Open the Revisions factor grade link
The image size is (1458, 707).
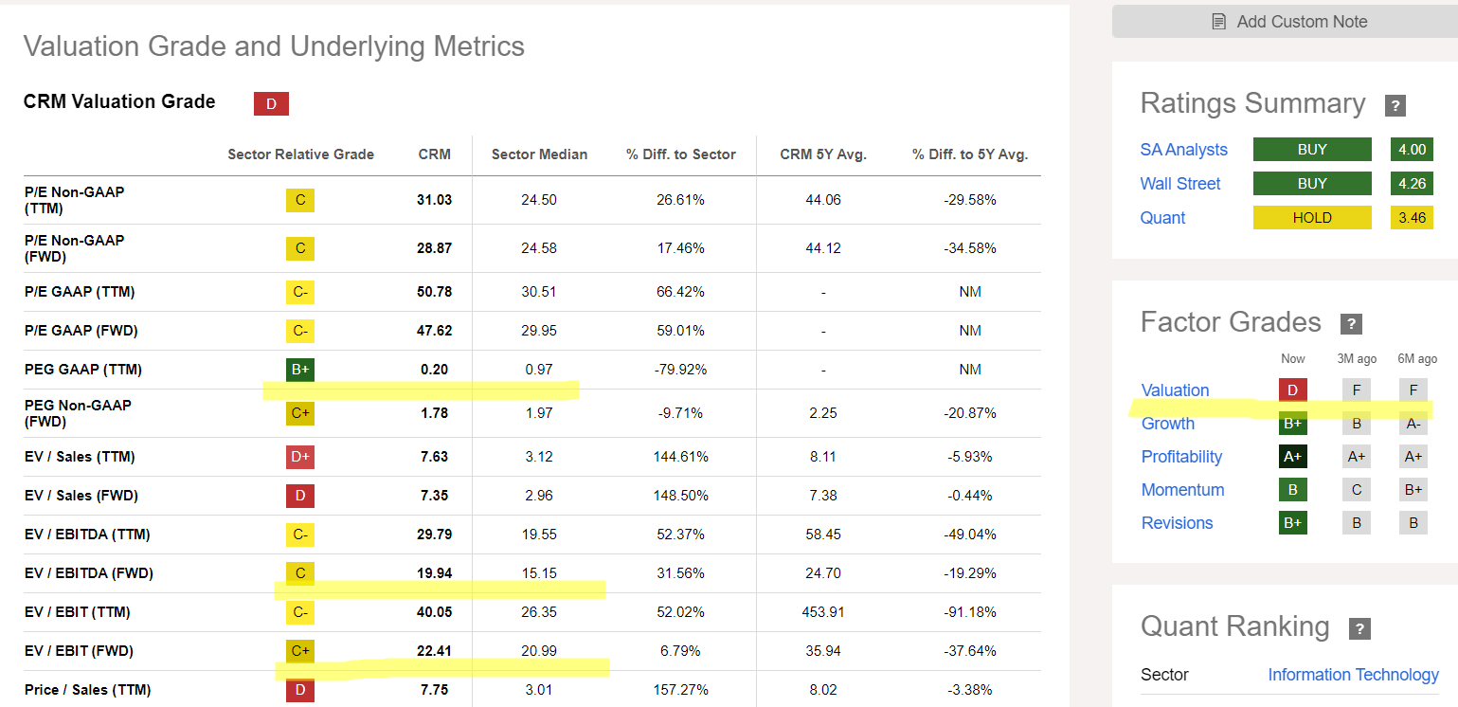(1177, 523)
